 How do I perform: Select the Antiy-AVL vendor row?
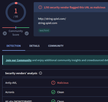click(x=55, y=83)
